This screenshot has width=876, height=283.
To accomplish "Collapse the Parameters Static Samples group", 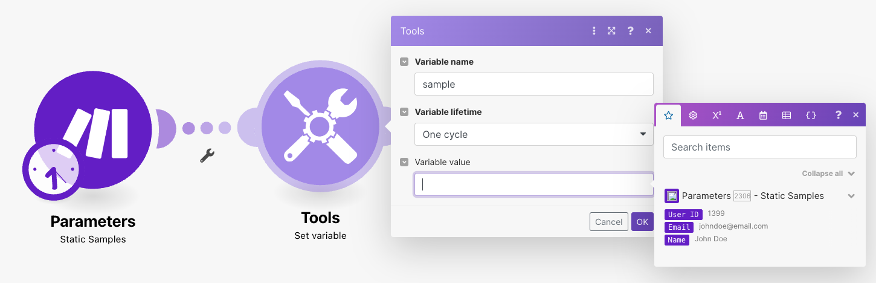I will (851, 196).
